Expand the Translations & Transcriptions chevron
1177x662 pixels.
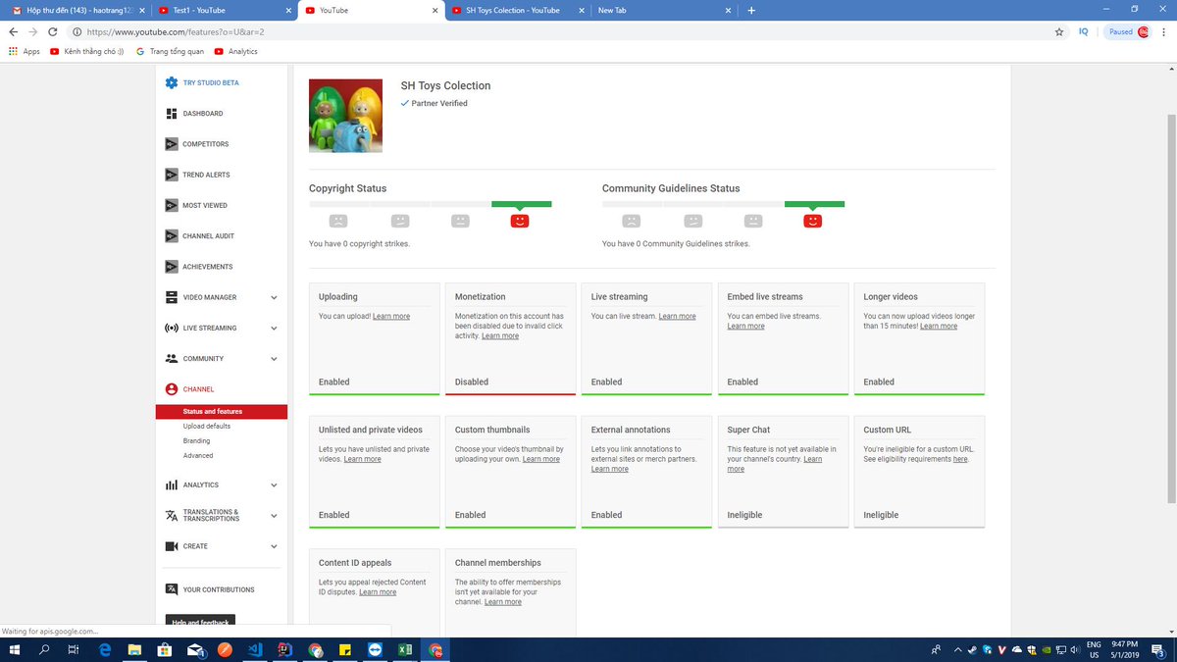coord(274,516)
